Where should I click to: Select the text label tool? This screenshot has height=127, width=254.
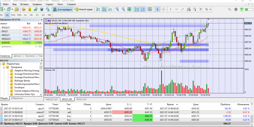coord(201,10)
